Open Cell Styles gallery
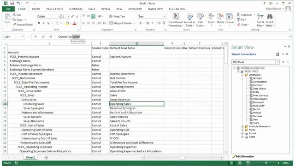The image size is (295, 166). tap(200, 20)
